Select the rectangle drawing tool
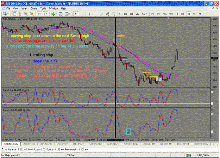 pos(131,14)
